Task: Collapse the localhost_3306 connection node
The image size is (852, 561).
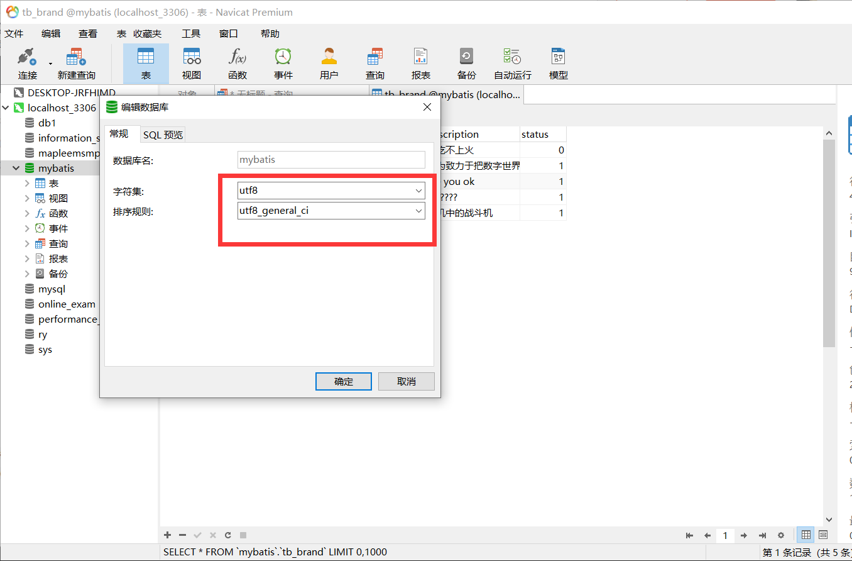Action: 6,108
